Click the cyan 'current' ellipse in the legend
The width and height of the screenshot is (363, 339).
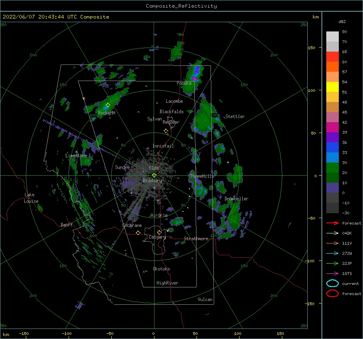[x=332, y=283]
